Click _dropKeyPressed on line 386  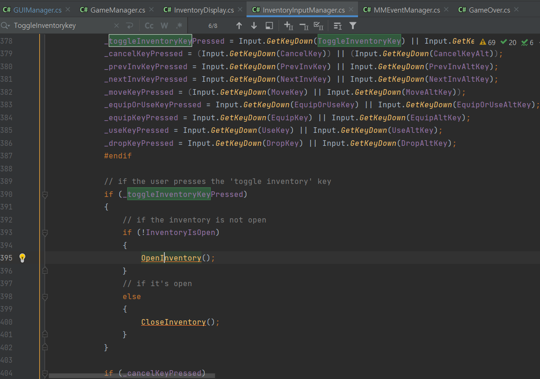point(139,144)
